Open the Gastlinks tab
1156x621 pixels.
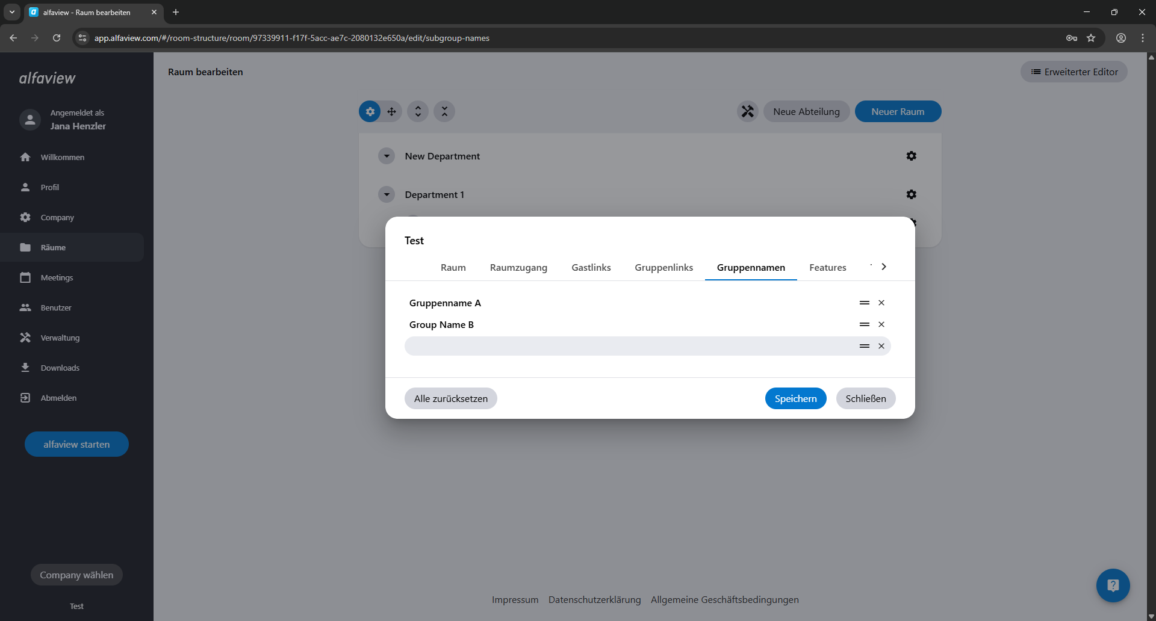[x=591, y=267]
